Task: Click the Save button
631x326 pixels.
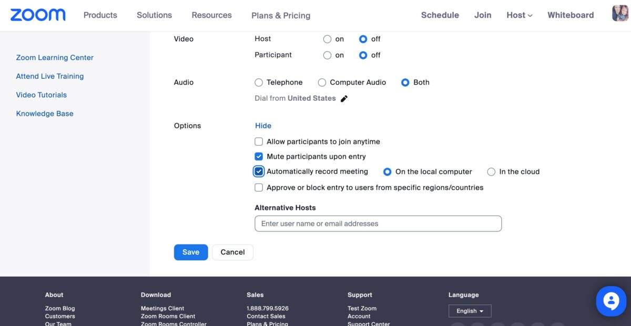Action: click(x=191, y=252)
